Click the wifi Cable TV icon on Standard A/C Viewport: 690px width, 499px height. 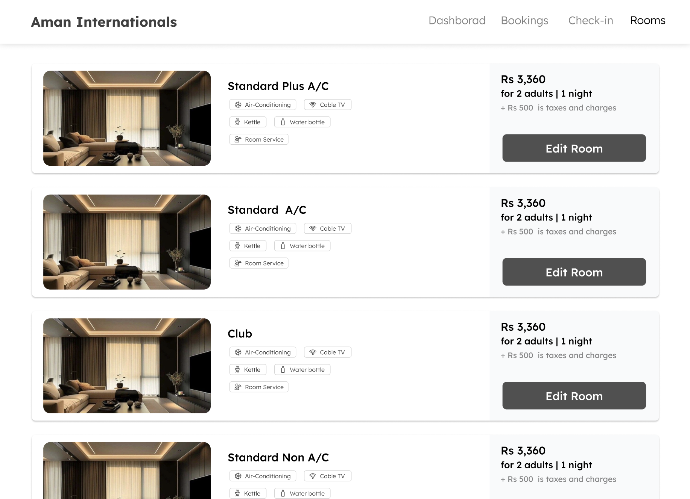point(313,228)
